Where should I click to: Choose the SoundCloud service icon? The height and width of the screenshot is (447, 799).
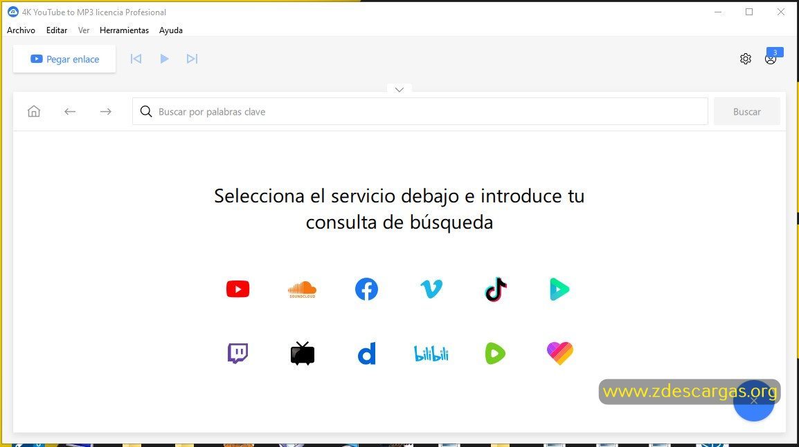point(302,289)
